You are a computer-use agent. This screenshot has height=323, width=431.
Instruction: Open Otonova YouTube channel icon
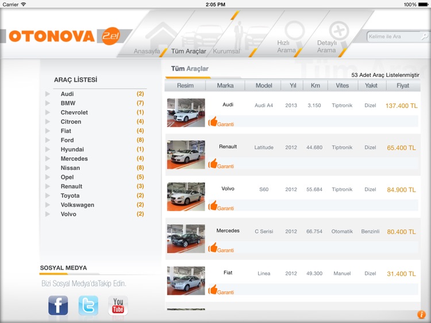click(118, 305)
